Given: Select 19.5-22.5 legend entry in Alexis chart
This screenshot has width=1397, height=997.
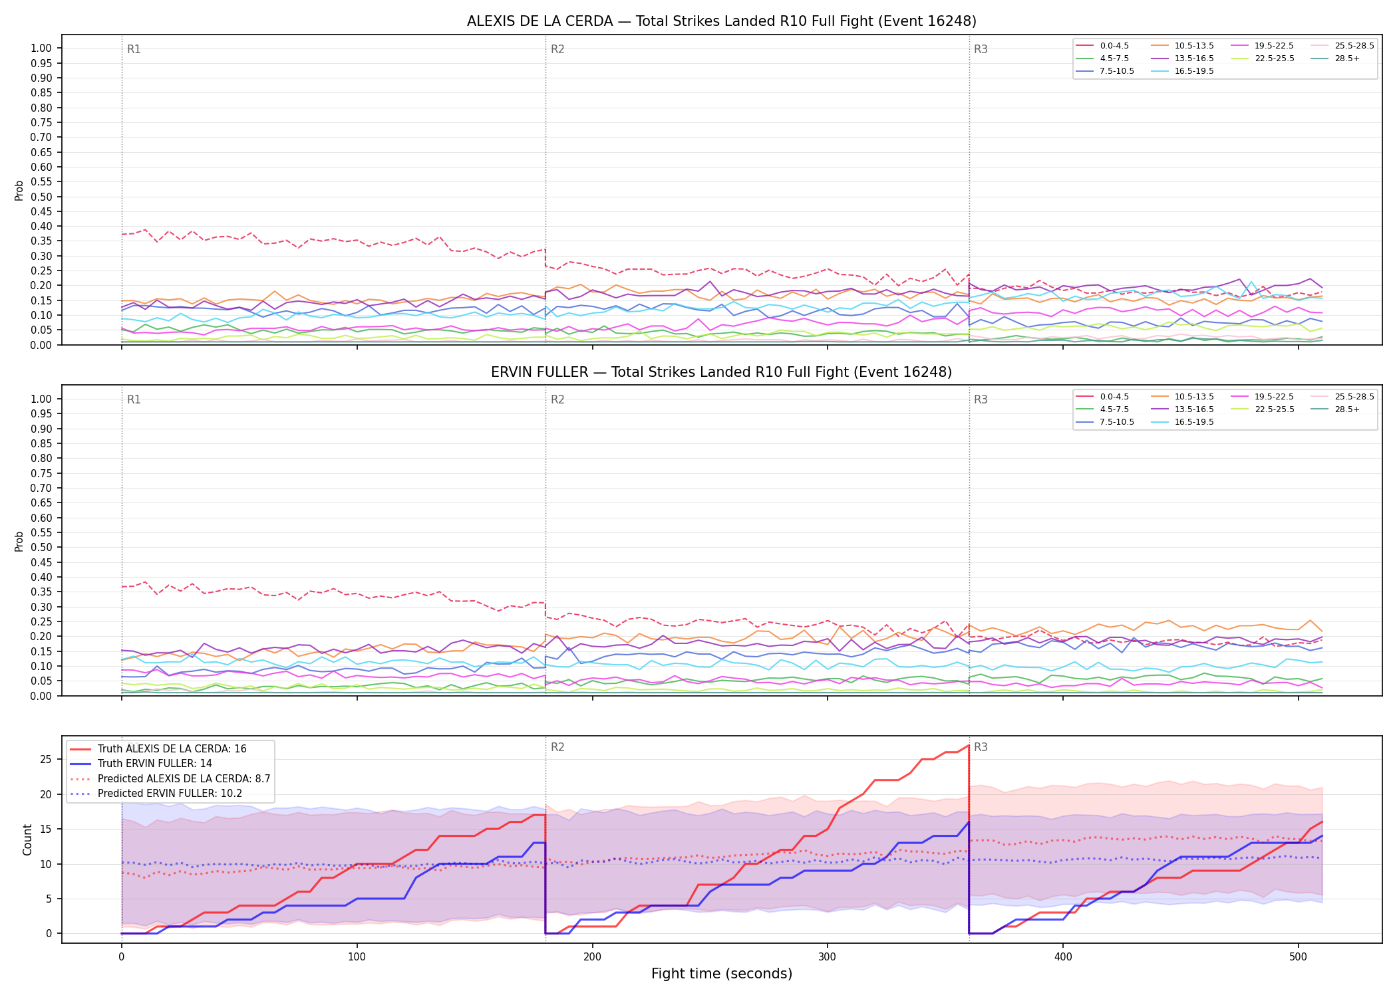Looking at the screenshot, I should (x=1262, y=46).
